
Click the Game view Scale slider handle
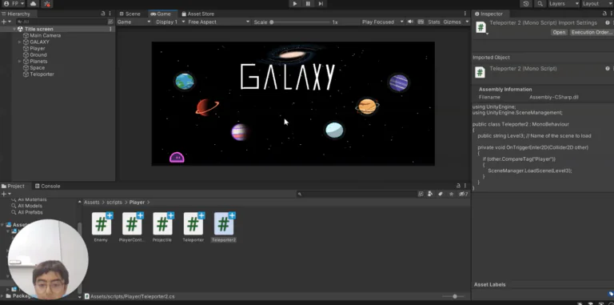click(271, 22)
